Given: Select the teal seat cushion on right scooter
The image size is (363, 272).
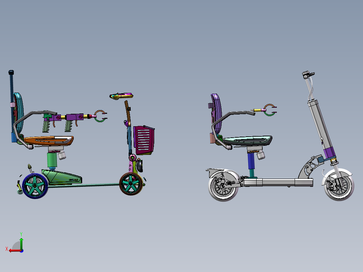Looking at the screenshot, I should tap(248, 140).
